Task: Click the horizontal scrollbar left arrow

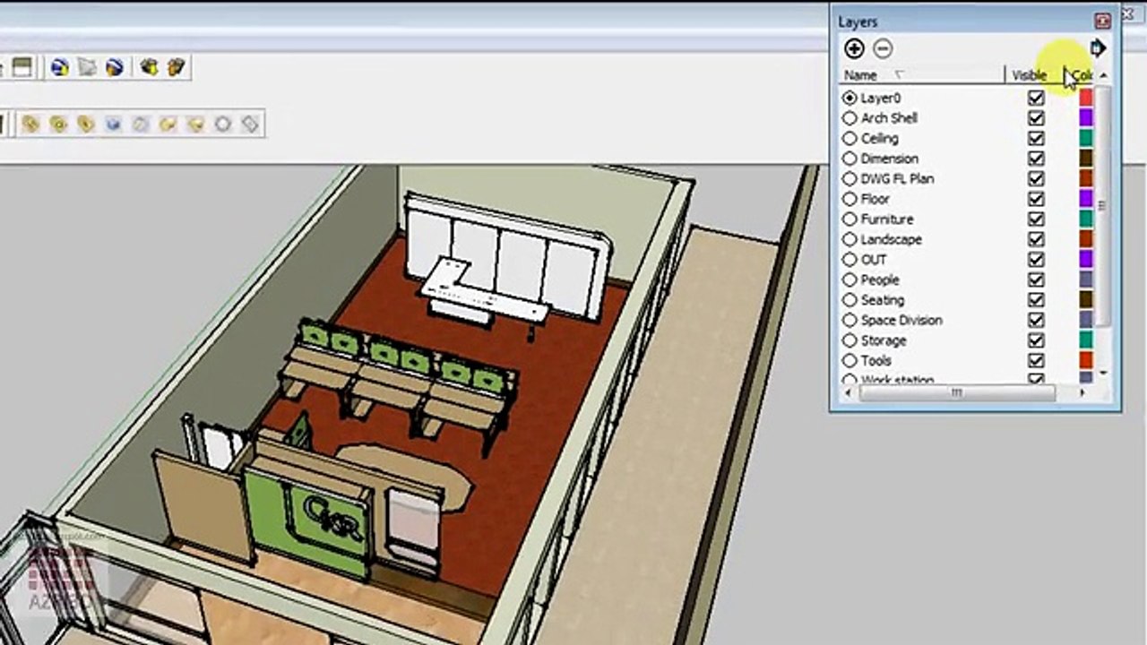Action: tap(846, 392)
